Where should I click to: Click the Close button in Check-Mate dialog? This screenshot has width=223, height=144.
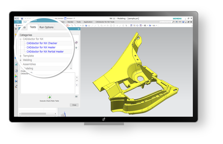[x=74, y=105]
